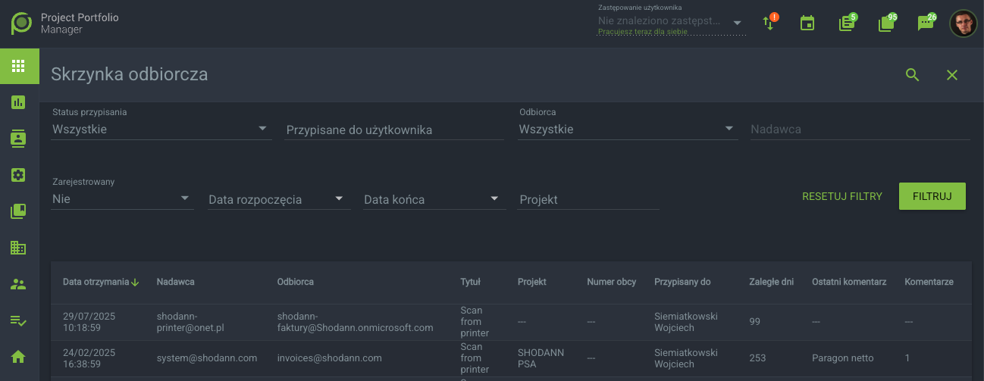Click recipient shodann-faktury@Shodann.onmicrosoft.com
984x381 pixels.
point(355,322)
